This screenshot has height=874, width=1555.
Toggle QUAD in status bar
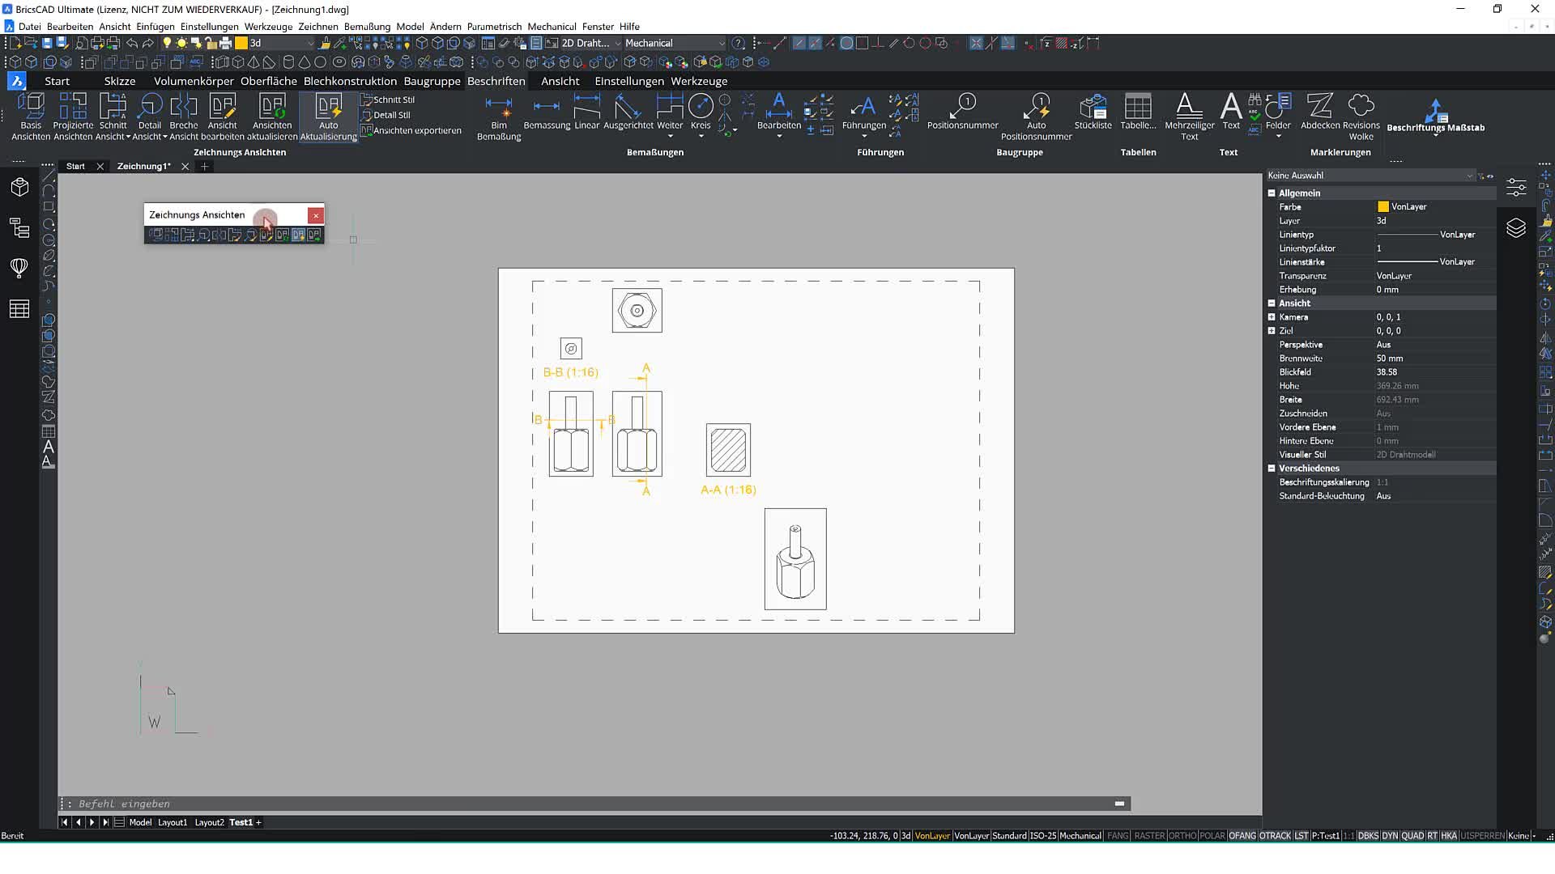(x=1412, y=836)
